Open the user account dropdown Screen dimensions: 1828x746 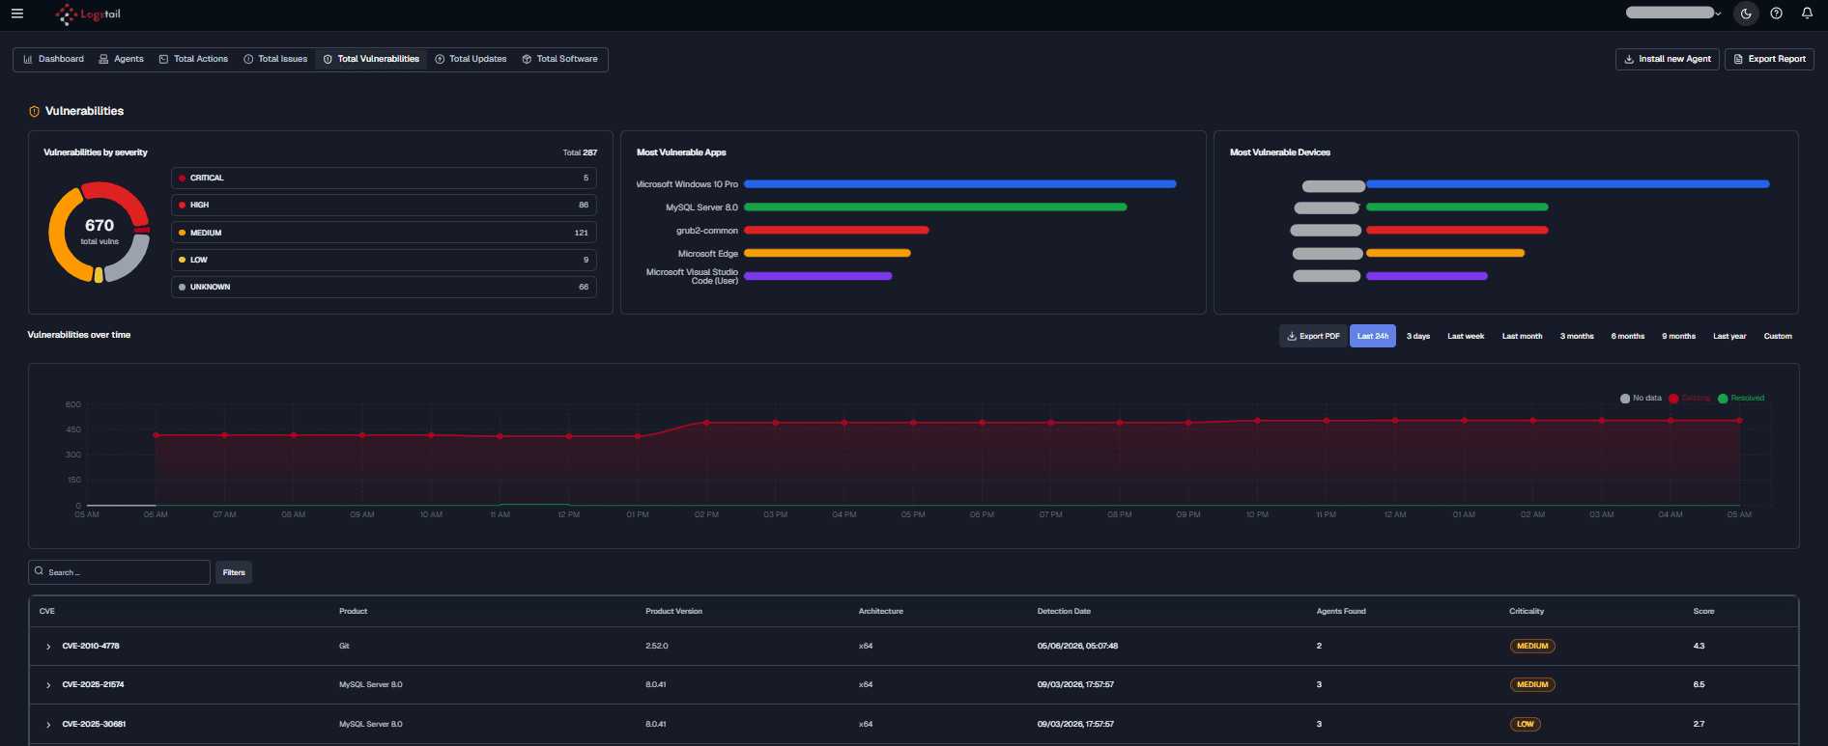tap(1673, 13)
